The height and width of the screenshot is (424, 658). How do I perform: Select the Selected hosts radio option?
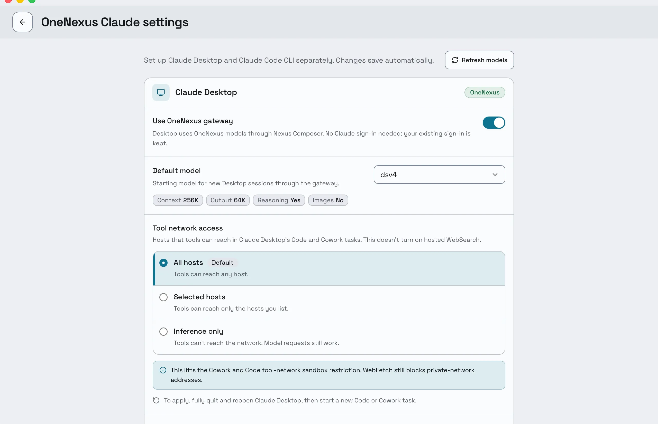163,297
